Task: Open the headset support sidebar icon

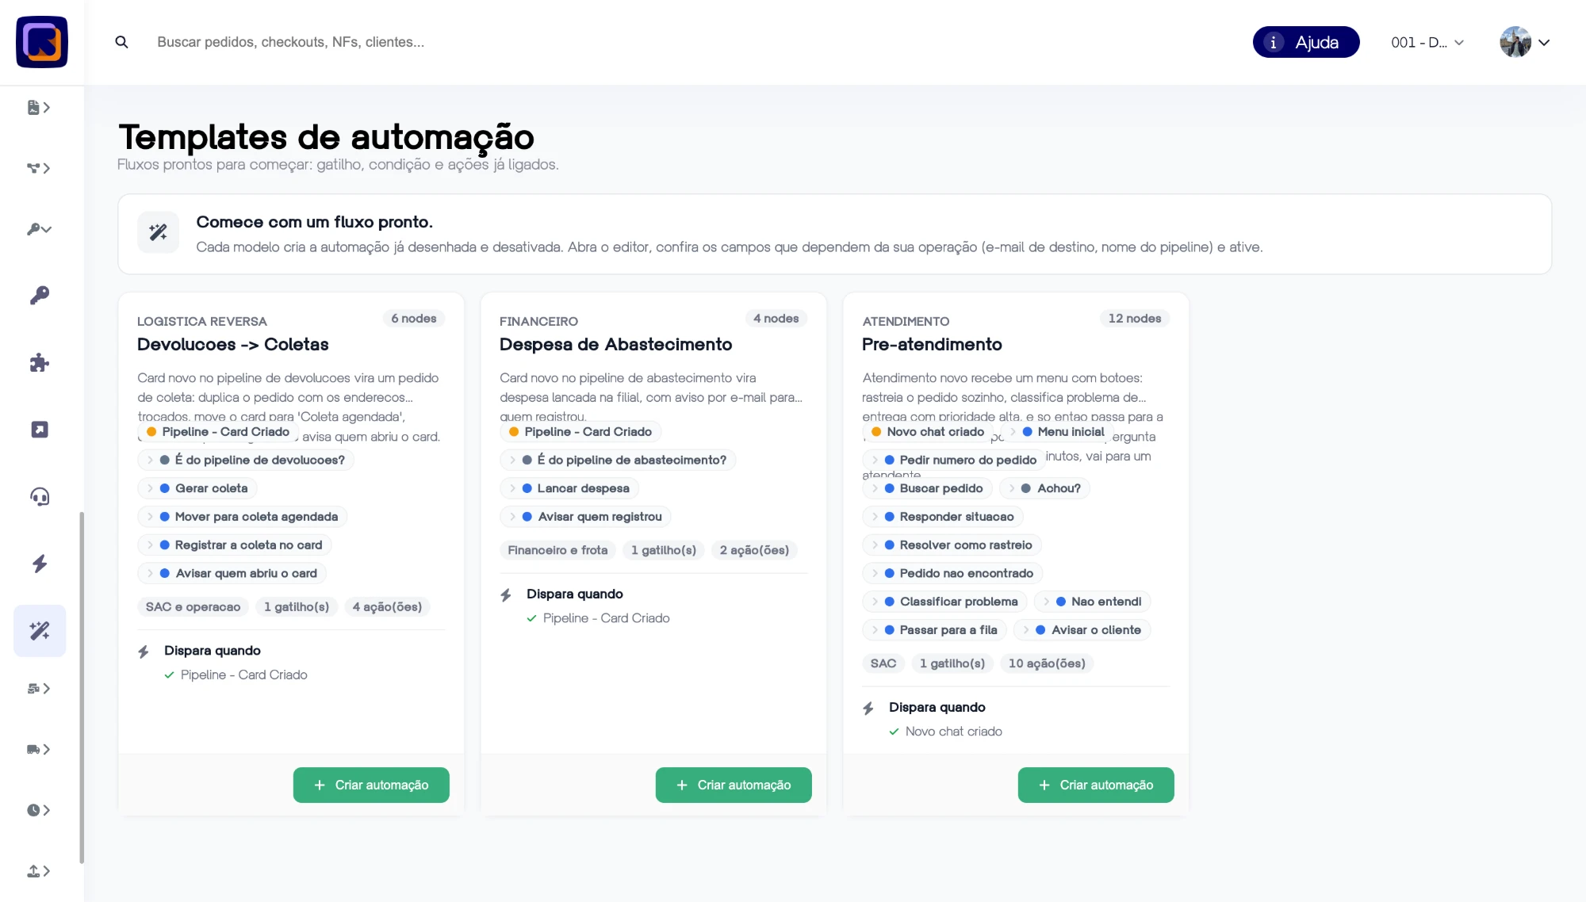Action: (39, 497)
